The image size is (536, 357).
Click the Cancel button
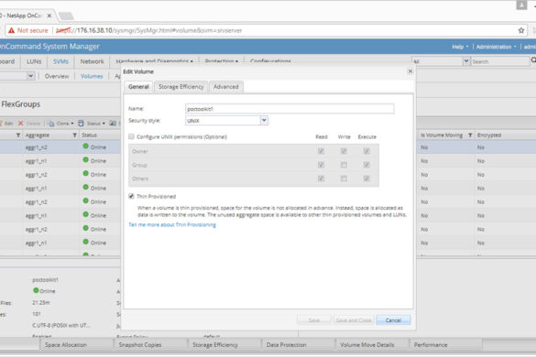click(x=393, y=320)
